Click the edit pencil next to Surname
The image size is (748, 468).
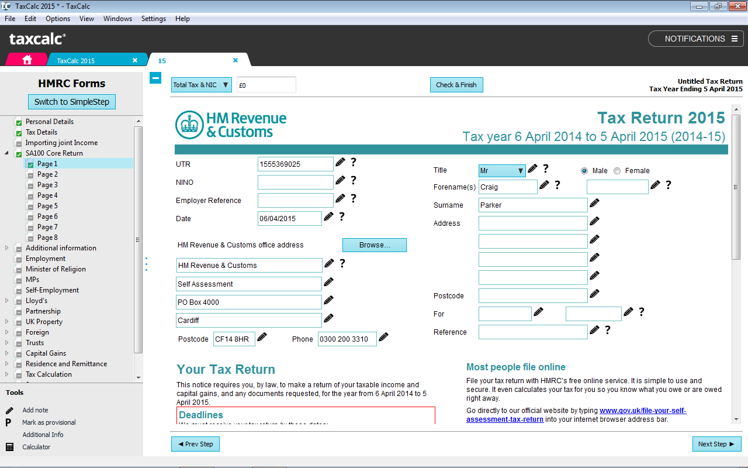[x=595, y=203]
